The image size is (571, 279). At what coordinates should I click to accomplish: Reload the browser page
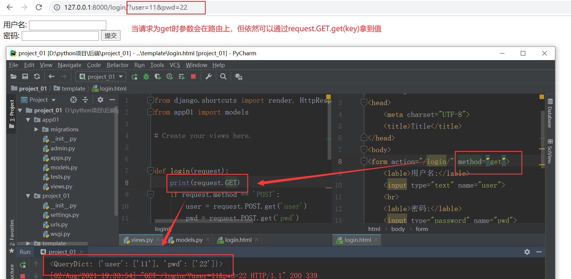coord(39,7)
